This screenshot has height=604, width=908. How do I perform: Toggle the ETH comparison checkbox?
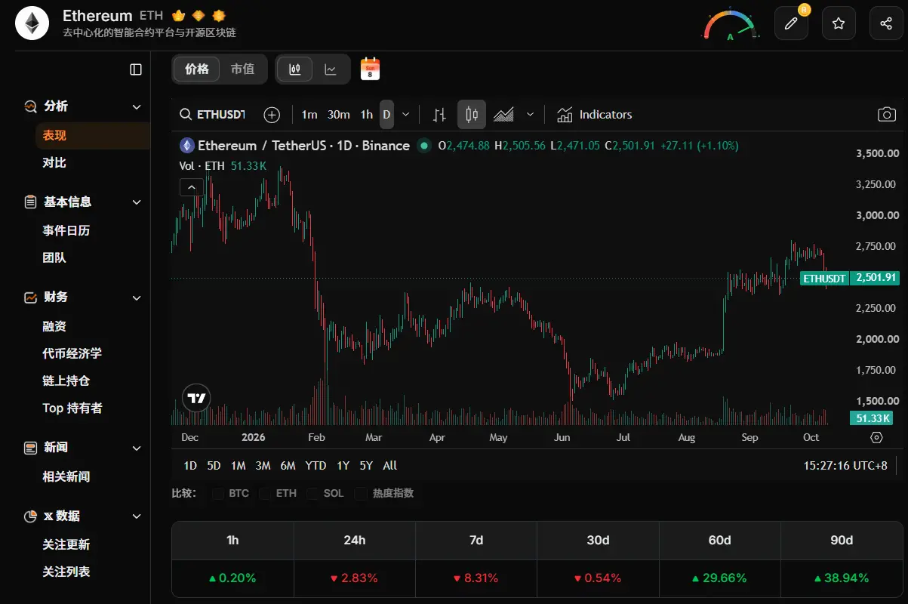point(266,494)
